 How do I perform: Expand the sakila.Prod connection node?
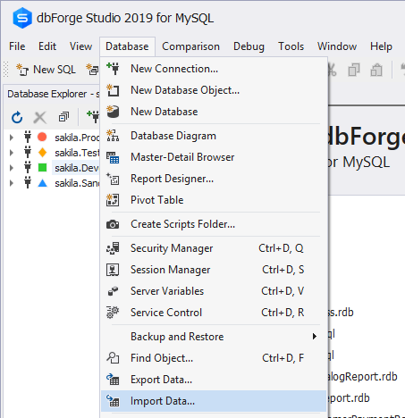[x=12, y=138]
